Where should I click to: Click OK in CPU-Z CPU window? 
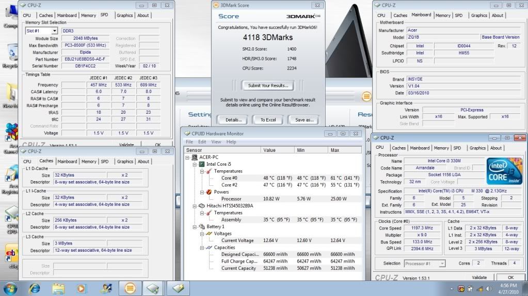click(x=510, y=277)
